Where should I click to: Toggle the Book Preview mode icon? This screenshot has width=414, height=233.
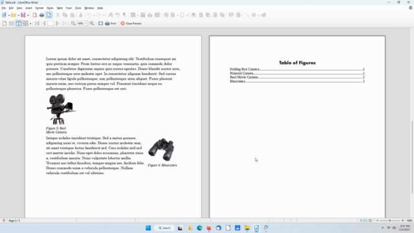(x=19, y=23)
